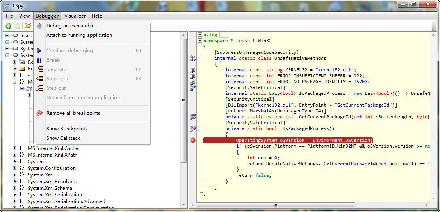440x212 pixels.
Task: Click the "..." collapsed using placeholder box
Action: (224, 35)
